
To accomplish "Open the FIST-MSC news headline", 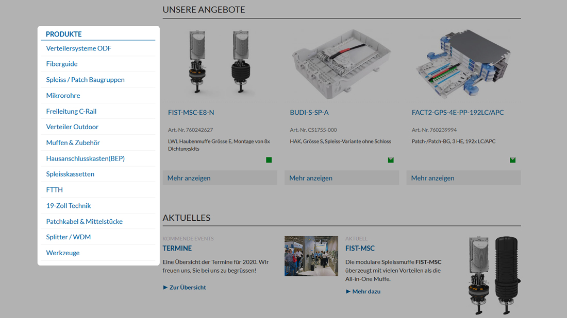I will click(x=360, y=249).
